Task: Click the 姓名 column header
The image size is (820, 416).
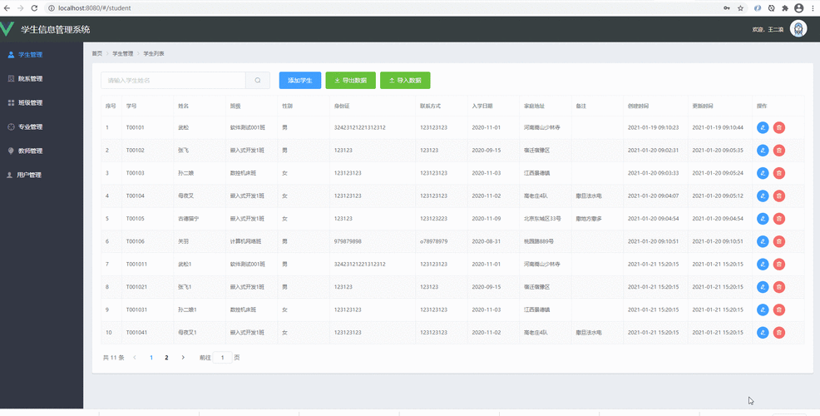Action: pos(184,106)
